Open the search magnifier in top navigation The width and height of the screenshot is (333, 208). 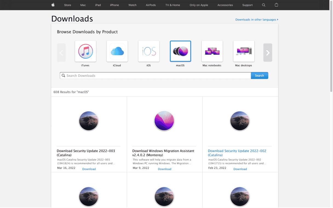click(263, 5)
